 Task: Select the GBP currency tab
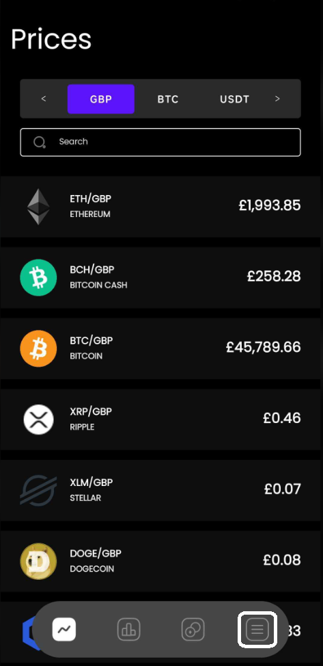pyautogui.click(x=101, y=99)
